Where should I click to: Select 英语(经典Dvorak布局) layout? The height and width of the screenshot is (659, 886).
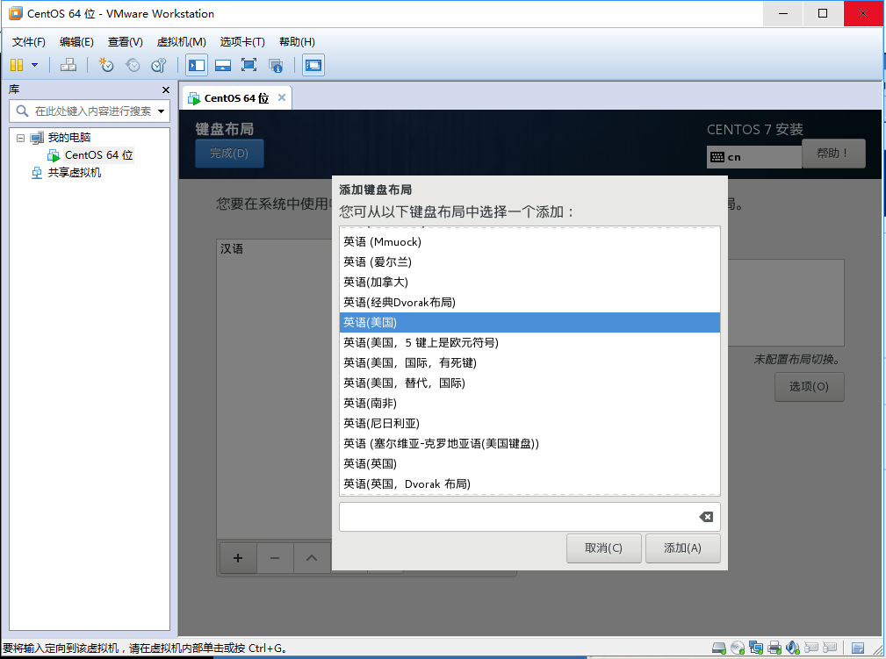click(529, 302)
